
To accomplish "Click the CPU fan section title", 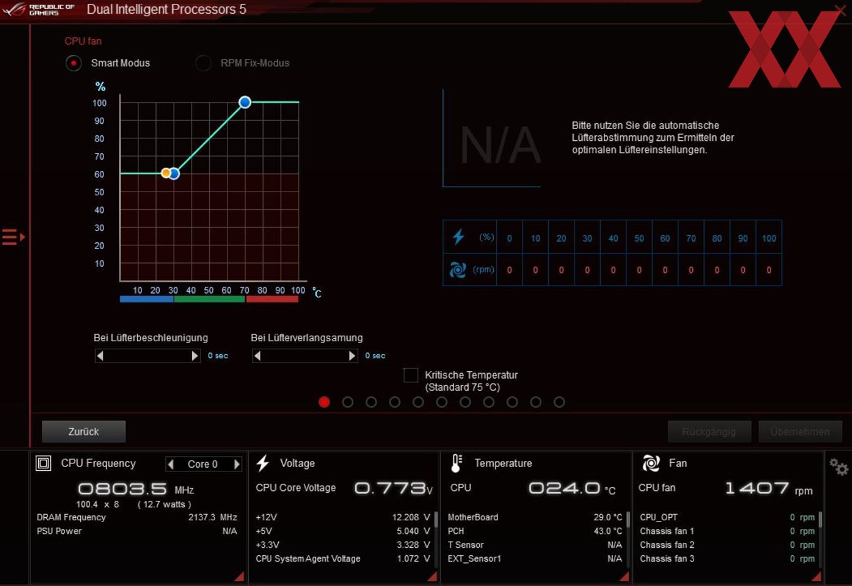I will click(83, 41).
